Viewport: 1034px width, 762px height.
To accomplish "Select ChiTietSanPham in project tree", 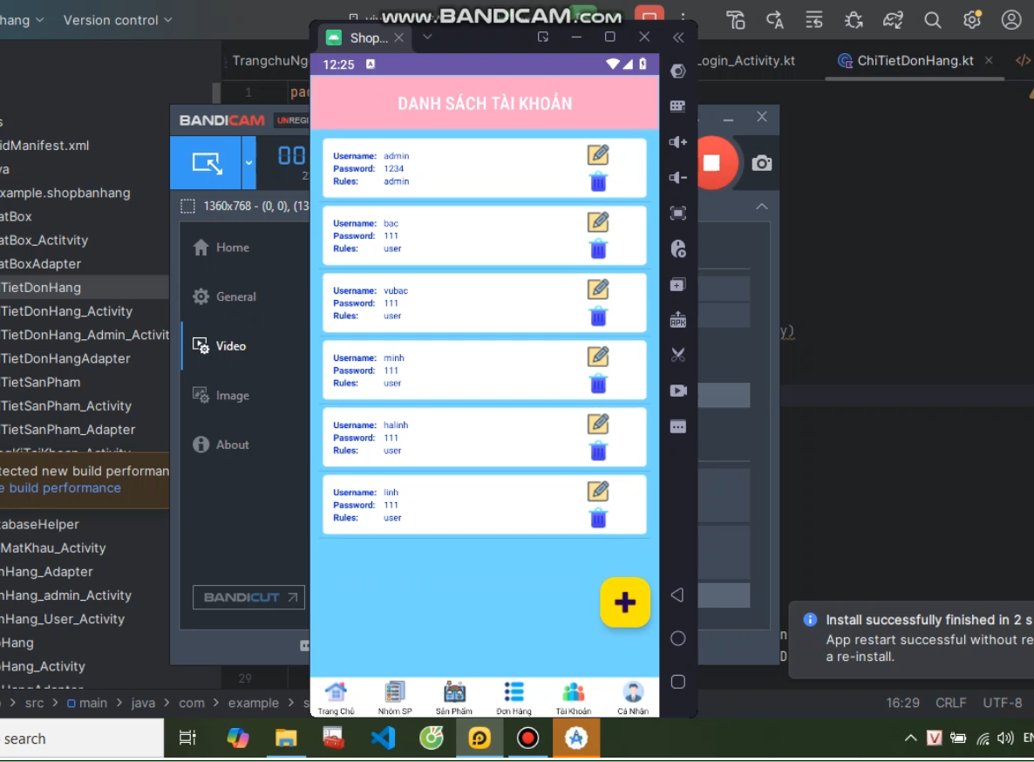I will click(x=41, y=383).
